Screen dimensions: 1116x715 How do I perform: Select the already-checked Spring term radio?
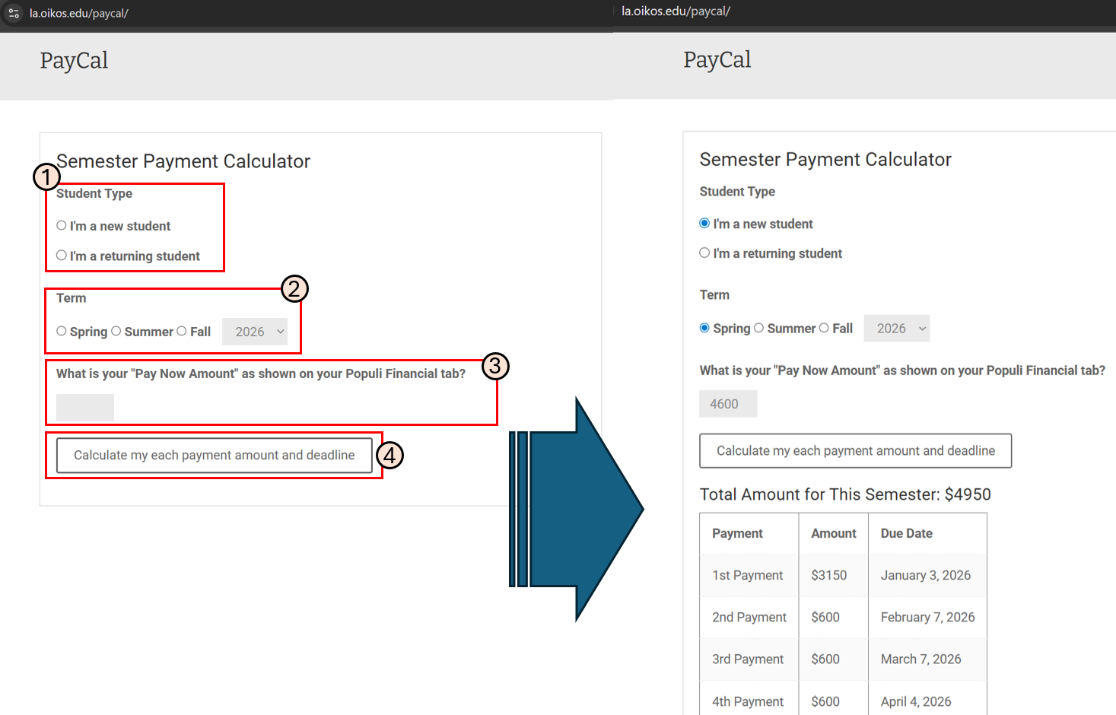click(704, 328)
